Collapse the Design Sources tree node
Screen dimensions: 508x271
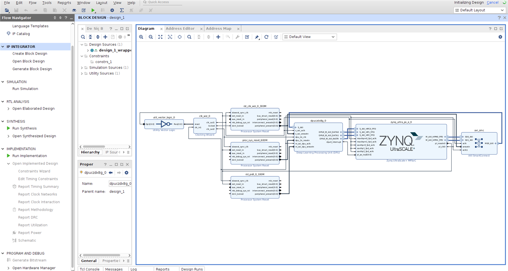coord(82,45)
